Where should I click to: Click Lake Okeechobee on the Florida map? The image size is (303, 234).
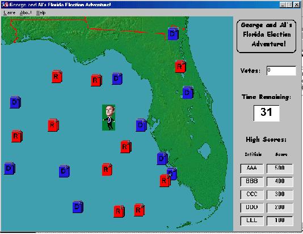tap(205, 151)
